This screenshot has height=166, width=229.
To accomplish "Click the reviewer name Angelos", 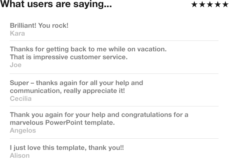I will coord(23,130).
